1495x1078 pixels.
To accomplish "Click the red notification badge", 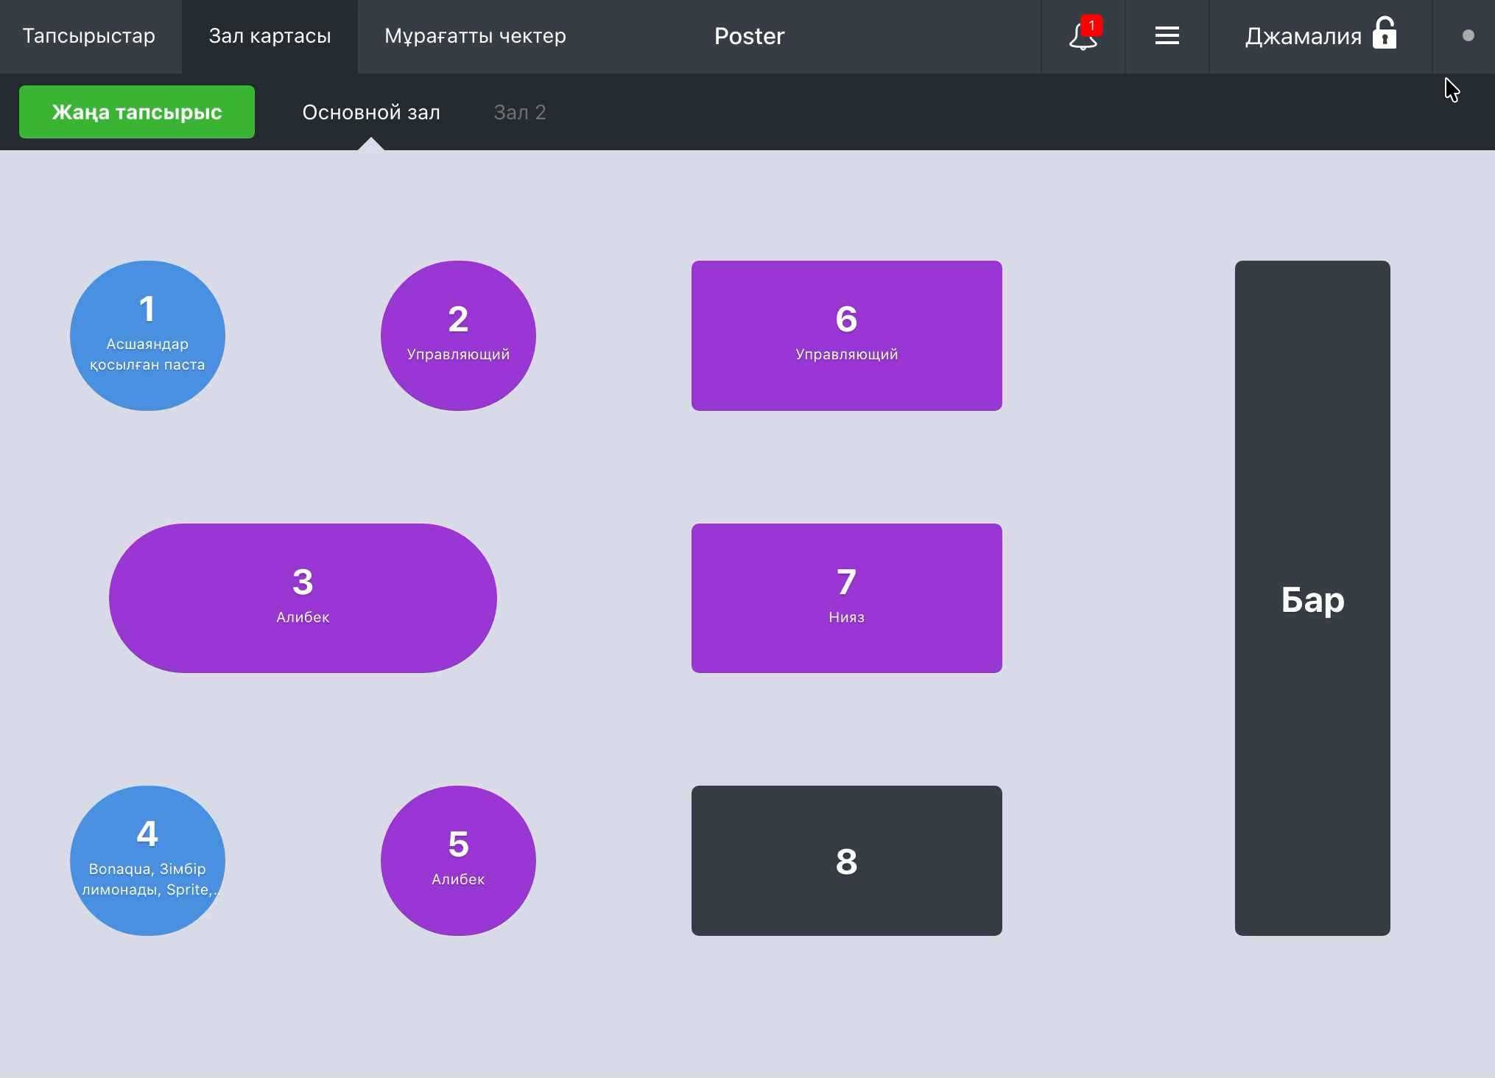I will [1091, 26].
